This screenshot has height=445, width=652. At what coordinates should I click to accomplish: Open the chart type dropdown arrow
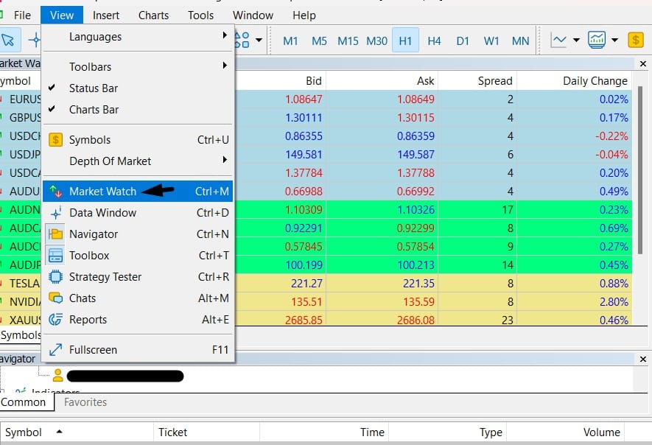coord(576,41)
